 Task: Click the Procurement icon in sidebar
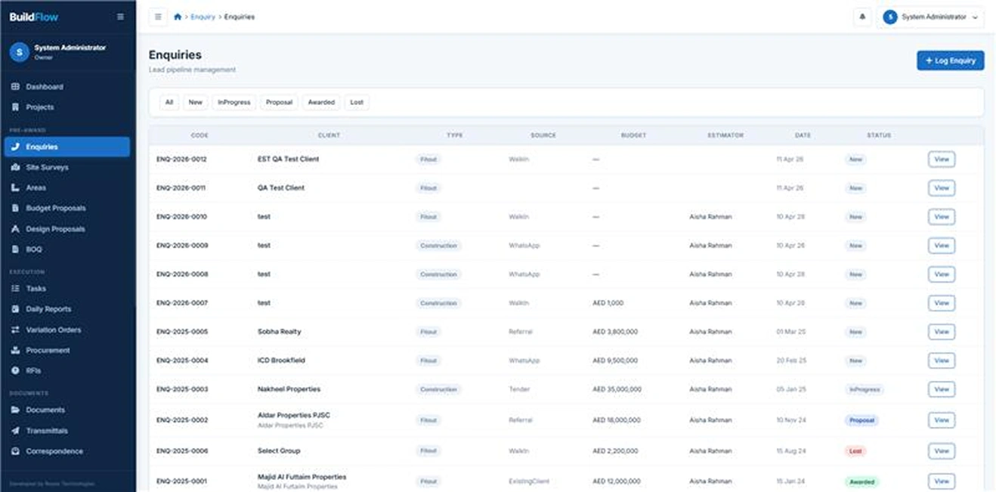16,351
